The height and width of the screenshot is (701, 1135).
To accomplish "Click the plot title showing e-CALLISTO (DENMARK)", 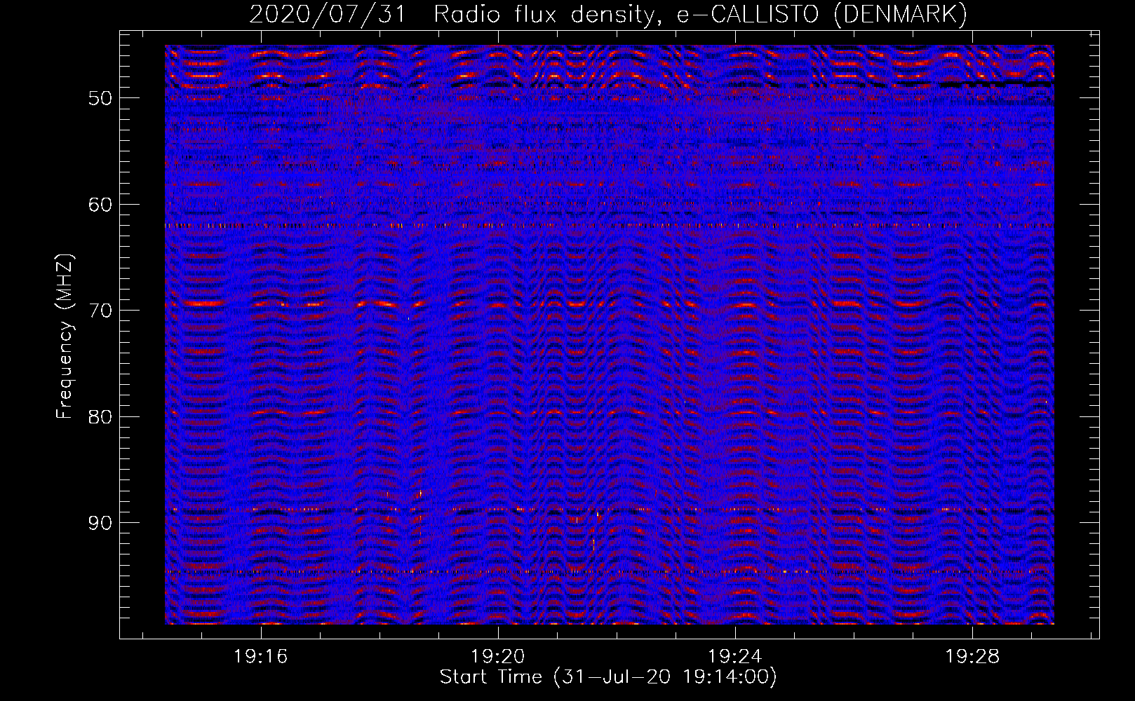I will (608, 14).
